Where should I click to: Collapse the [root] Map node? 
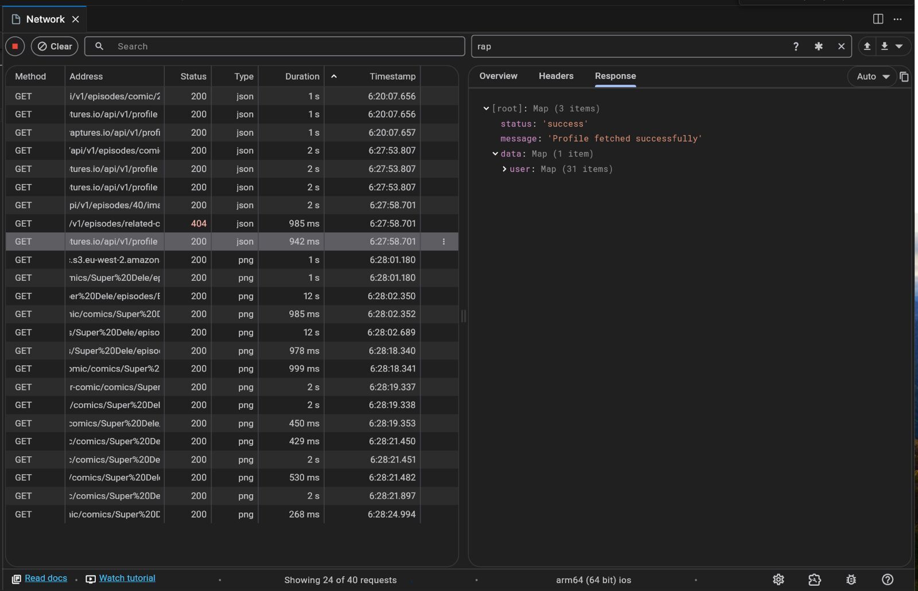[x=486, y=108]
